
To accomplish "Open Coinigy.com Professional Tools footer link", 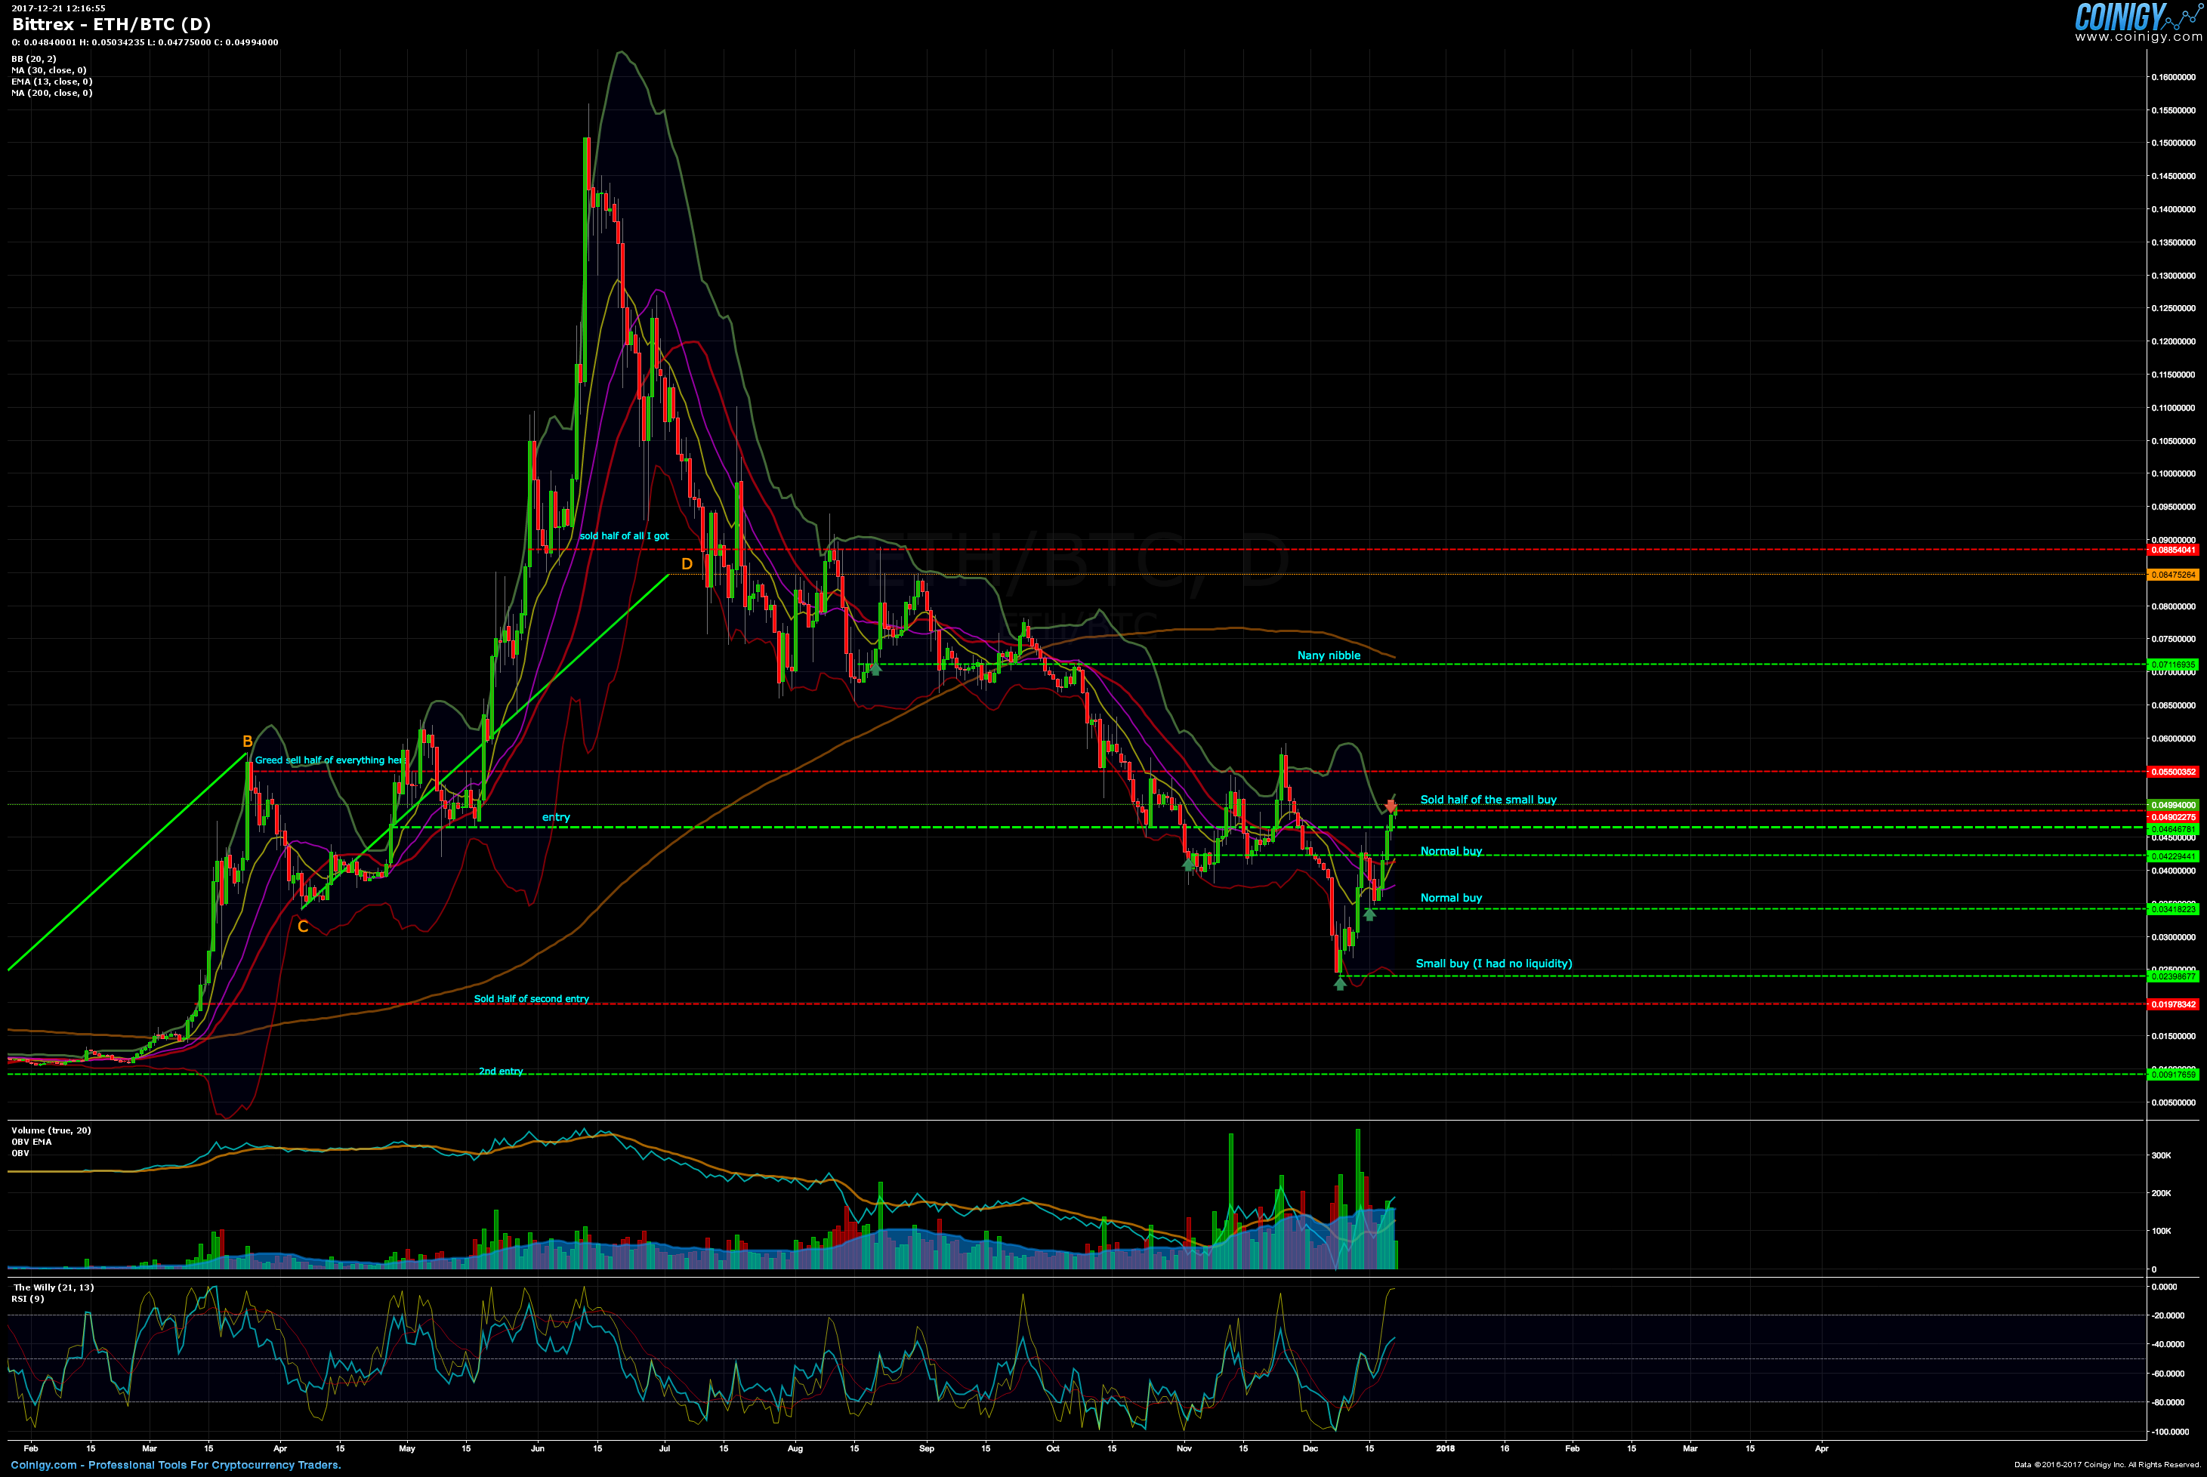I will click(176, 1466).
